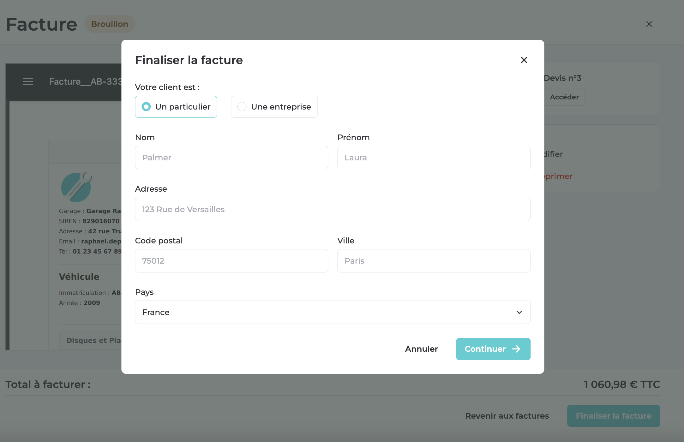The image size is (684, 442).
Task: Focus the Adresse text field
Action: [333, 209]
